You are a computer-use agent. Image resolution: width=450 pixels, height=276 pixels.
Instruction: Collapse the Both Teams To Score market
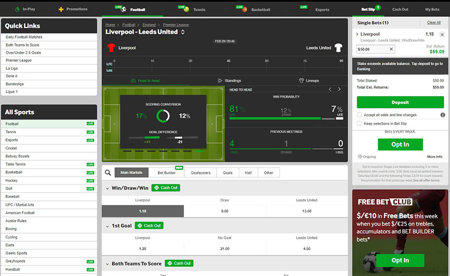coord(107,264)
